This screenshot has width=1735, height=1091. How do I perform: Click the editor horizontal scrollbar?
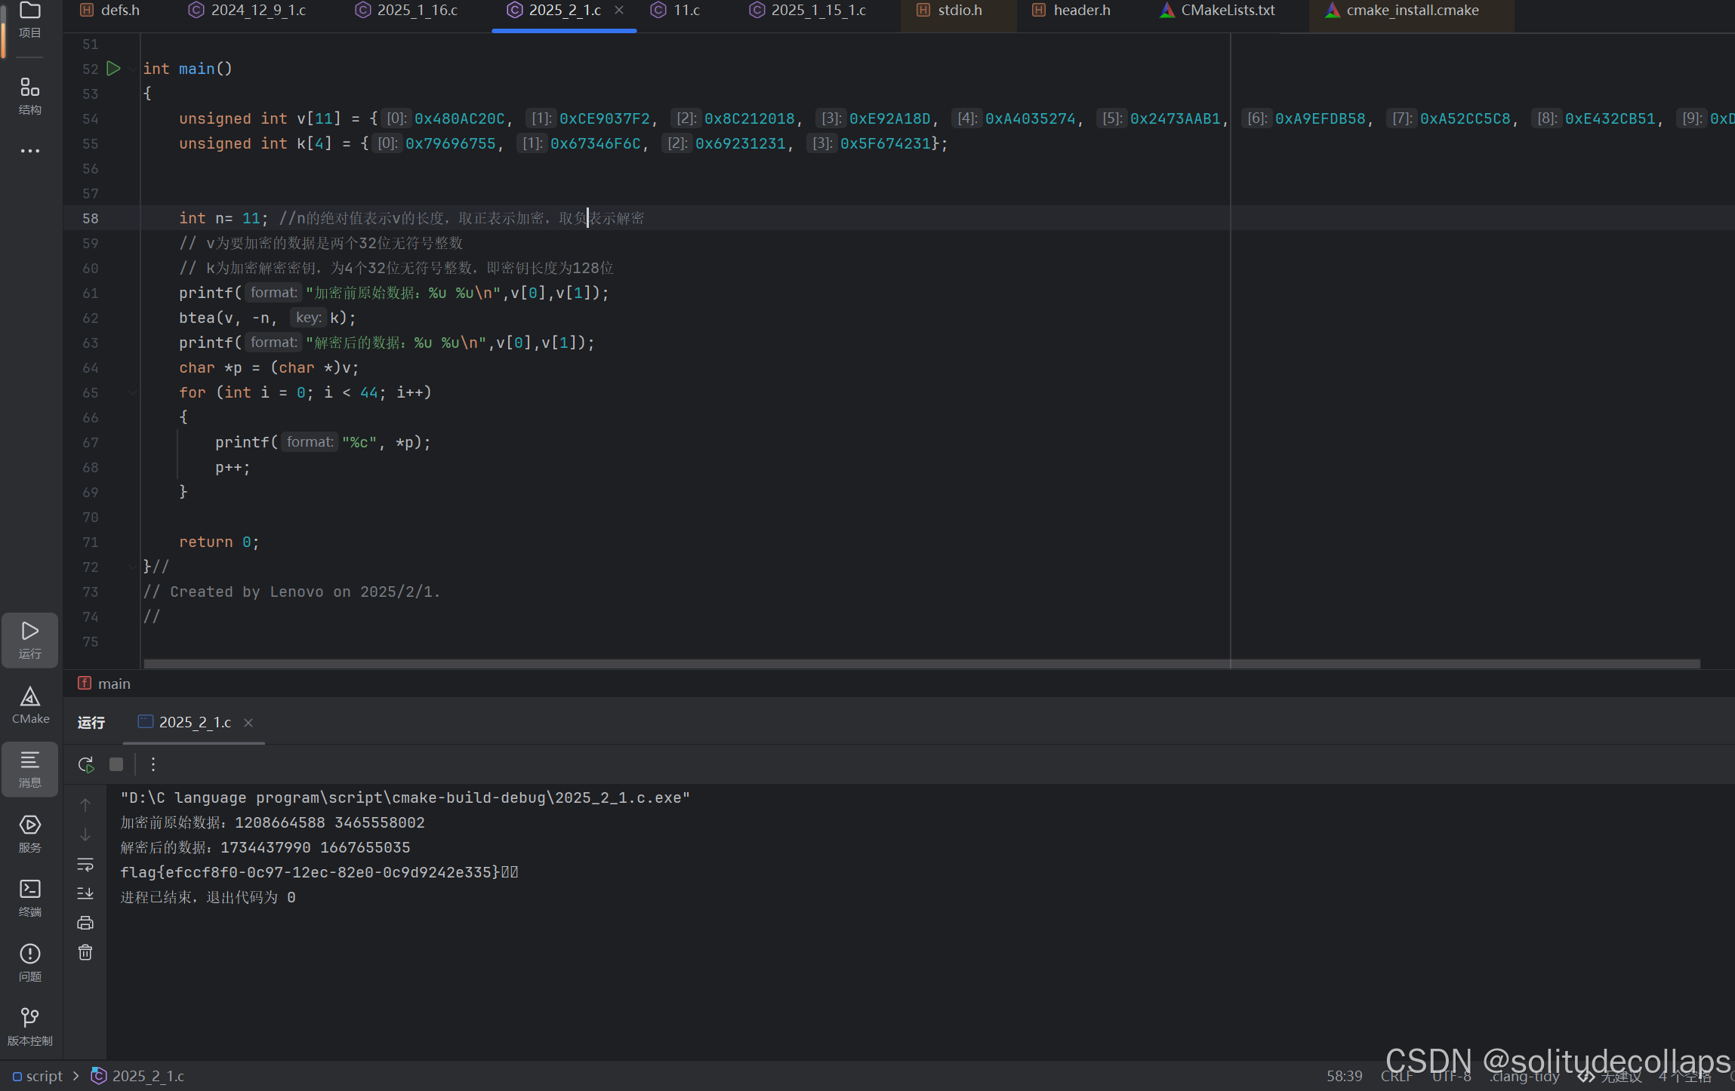click(921, 664)
